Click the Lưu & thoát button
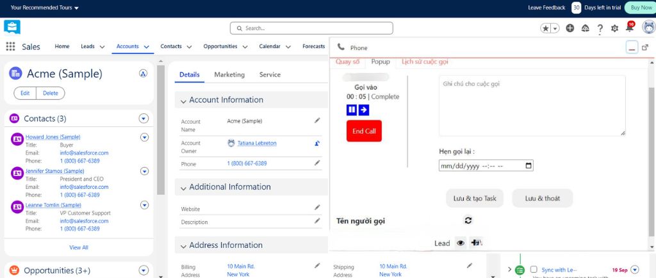The width and height of the screenshot is (656, 278). click(x=542, y=198)
